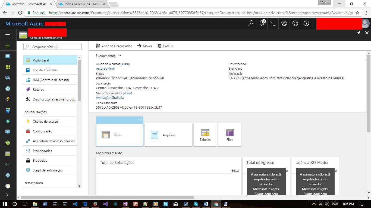Open Diagnosticar e resolver problemas
The width and height of the screenshot is (371, 208).
pos(50,99)
